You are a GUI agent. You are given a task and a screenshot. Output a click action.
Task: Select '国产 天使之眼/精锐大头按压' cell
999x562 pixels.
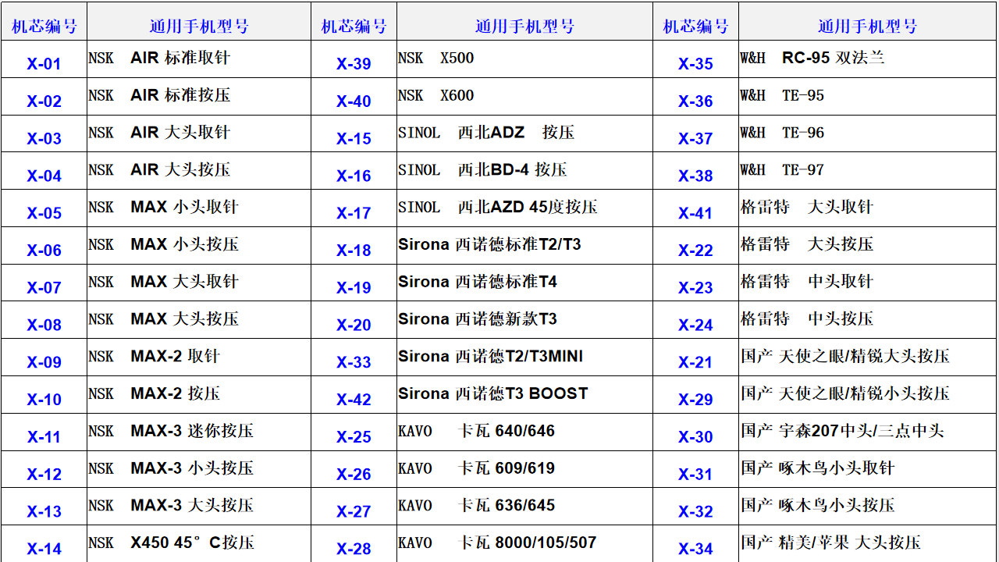868,357
